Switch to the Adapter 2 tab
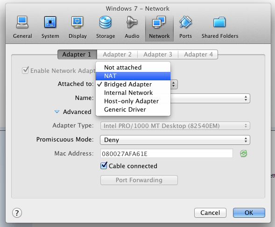The width and height of the screenshot is (275, 227). pos(117,54)
